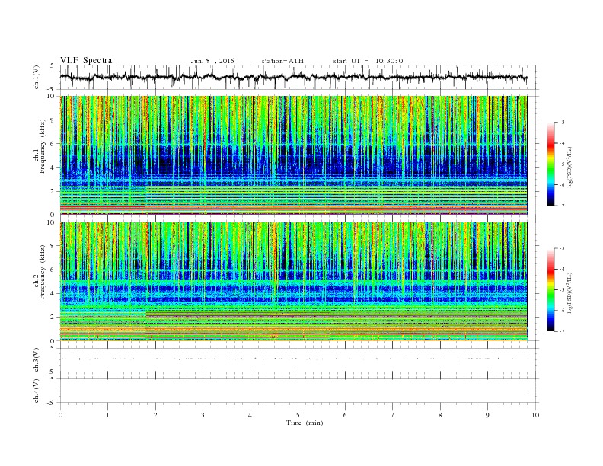Click the "0" tick on the time axis
This screenshot has height=466, width=603.
[x=60, y=415]
